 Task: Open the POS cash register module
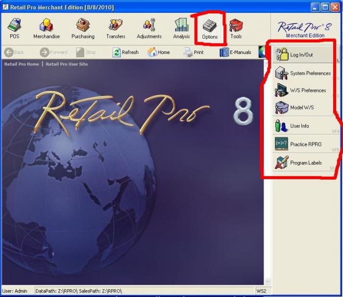click(x=14, y=28)
